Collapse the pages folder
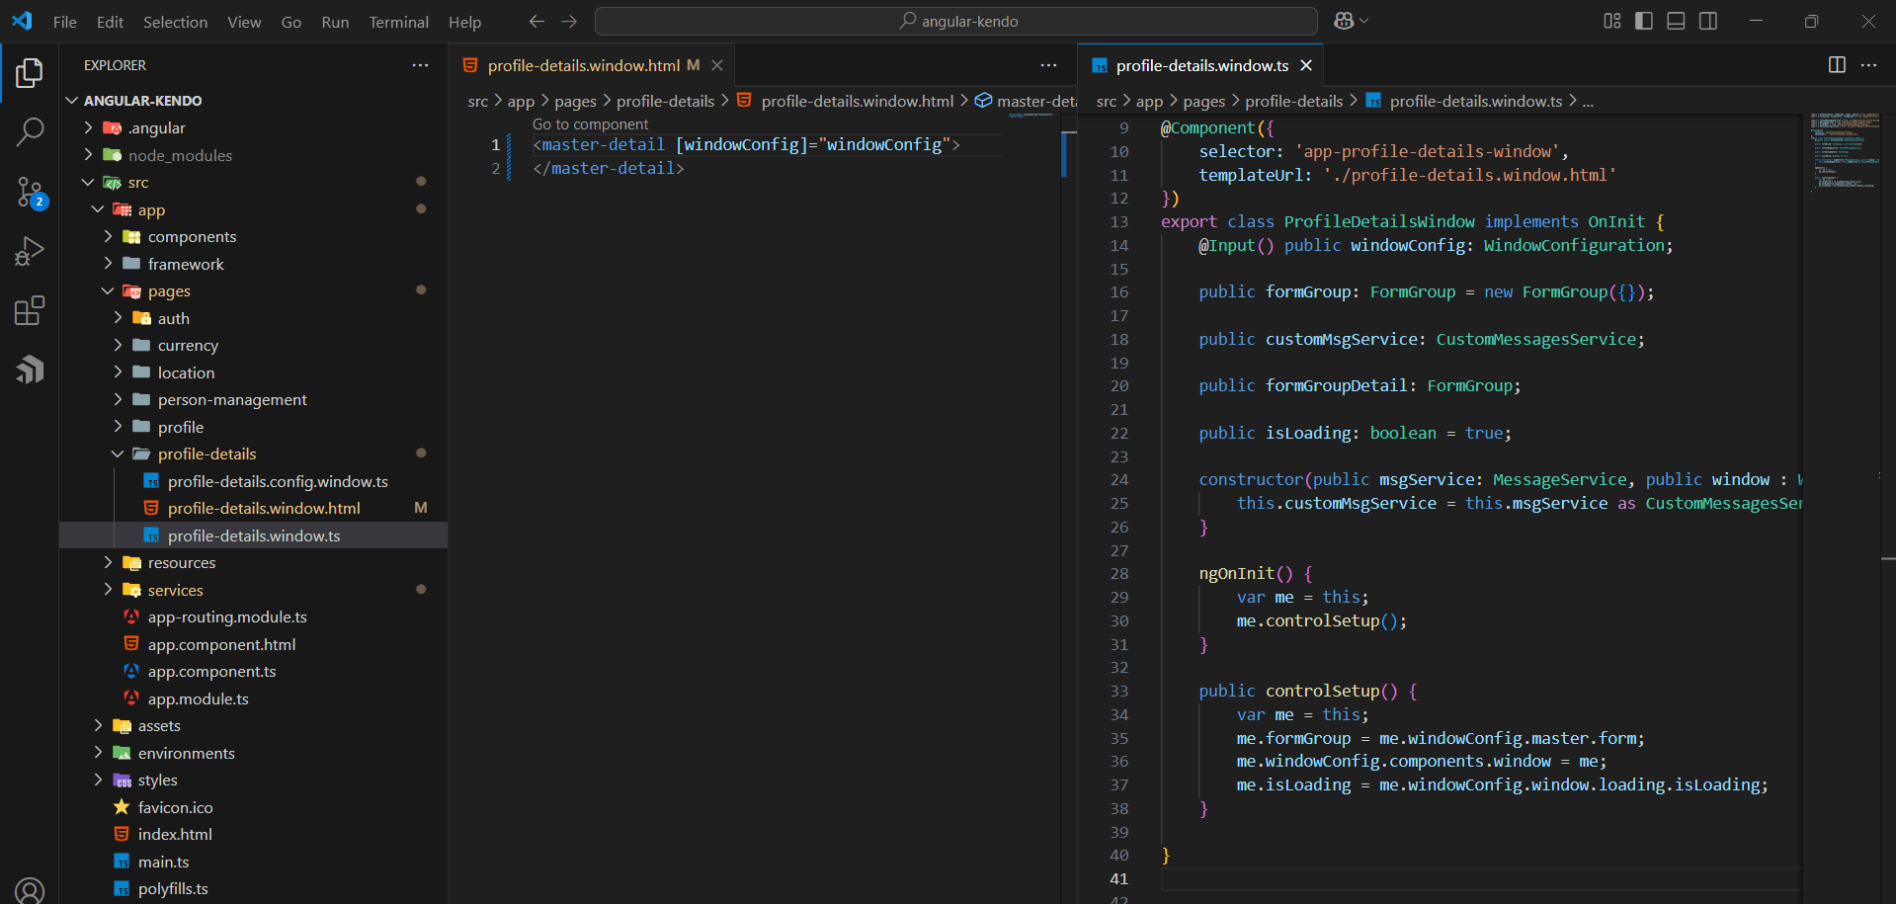Viewport: 1896px width, 904px height. click(x=108, y=290)
